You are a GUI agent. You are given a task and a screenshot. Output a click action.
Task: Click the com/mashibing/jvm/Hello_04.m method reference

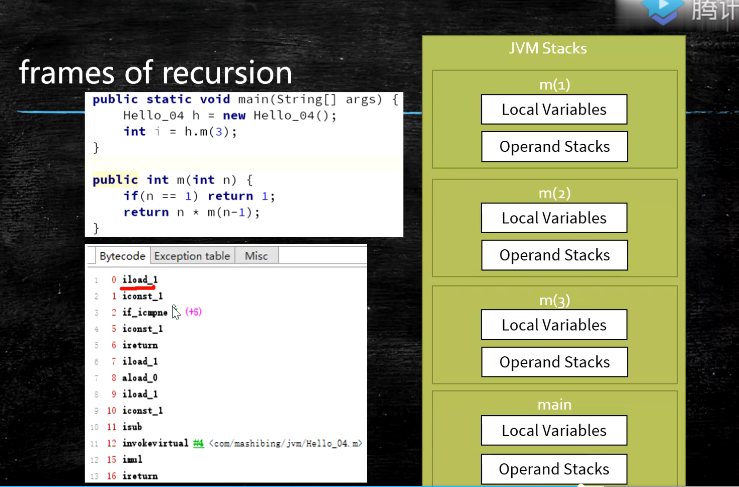coord(285,443)
